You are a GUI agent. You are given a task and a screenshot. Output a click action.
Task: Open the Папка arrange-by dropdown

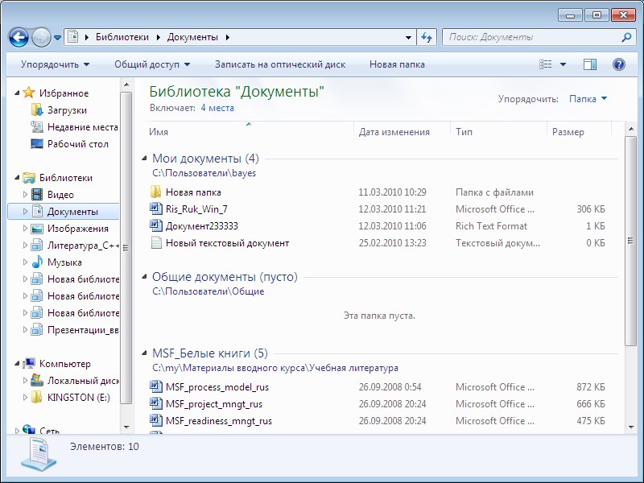point(588,99)
